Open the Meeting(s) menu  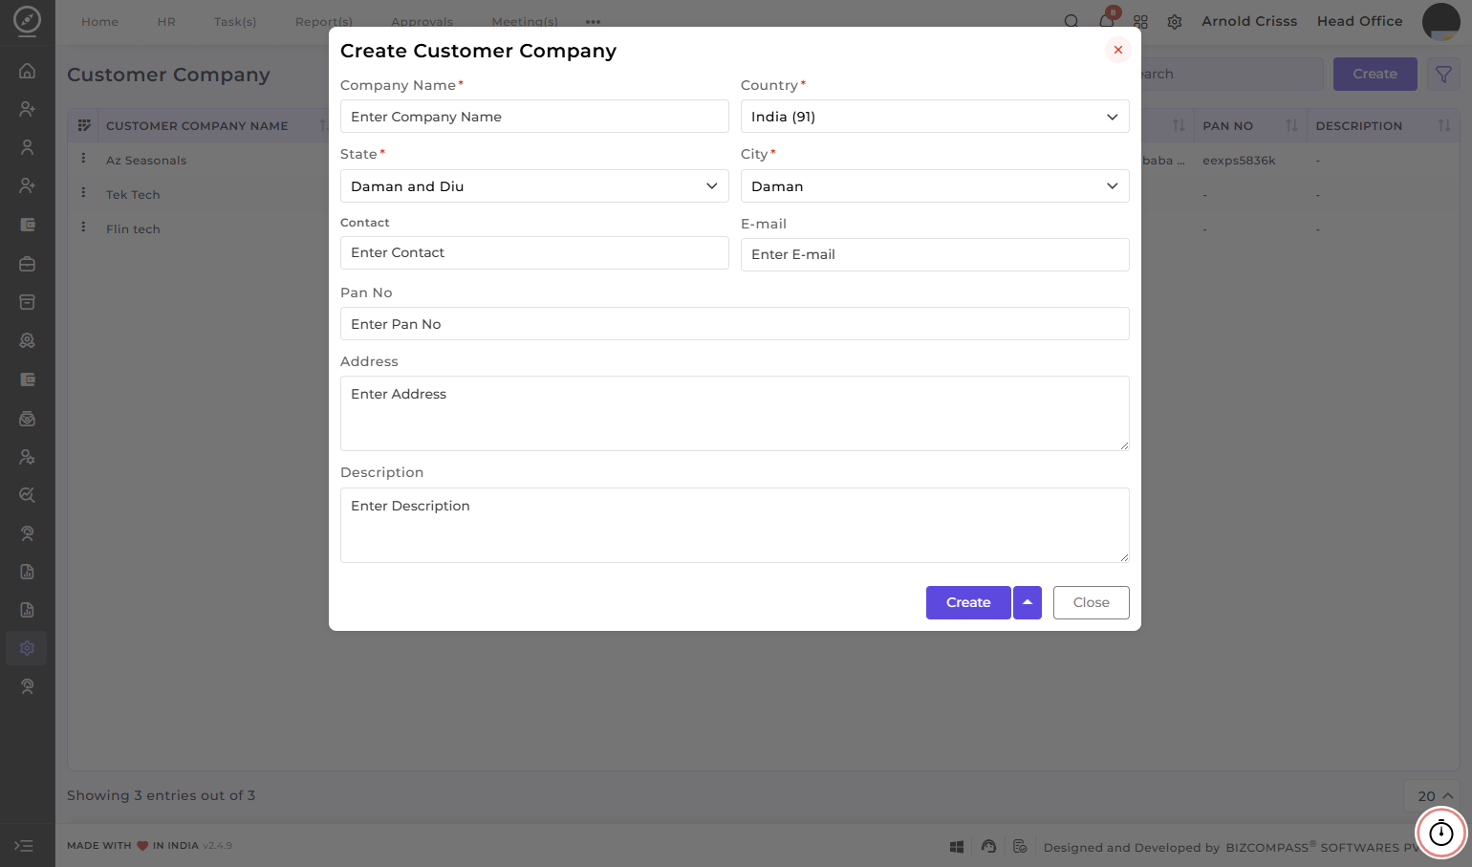pos(525,22)
